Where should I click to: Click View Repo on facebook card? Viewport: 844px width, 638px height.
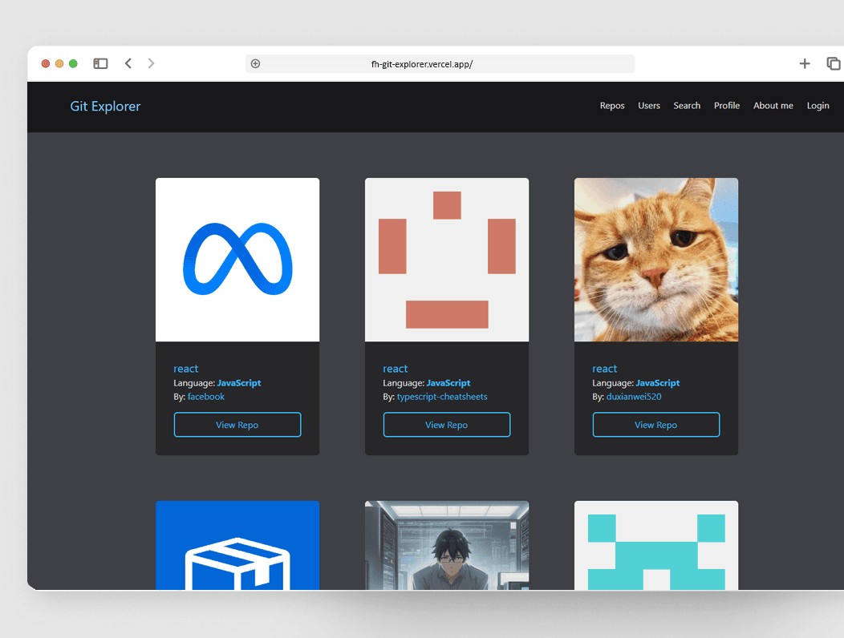(x=237, y=425)
